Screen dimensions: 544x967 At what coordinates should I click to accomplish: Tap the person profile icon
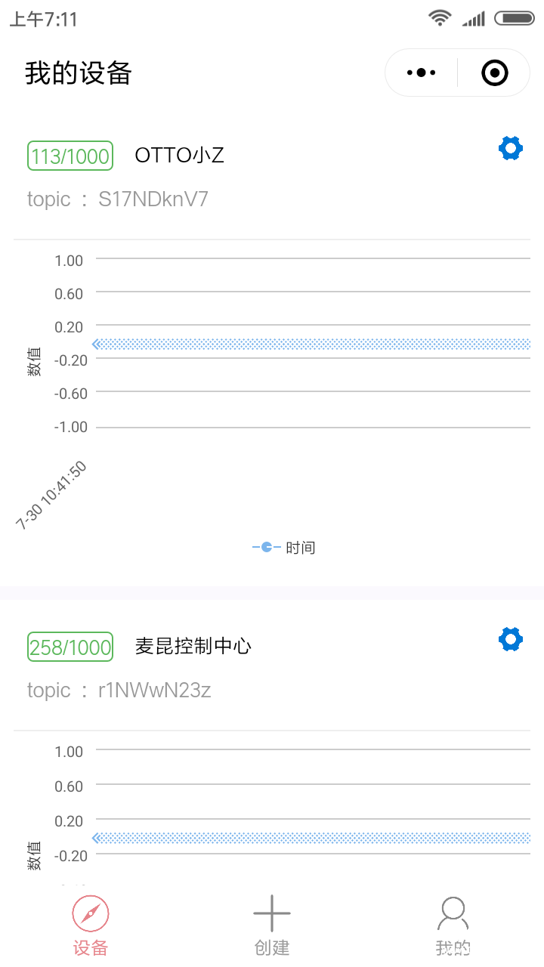point(453,914)
